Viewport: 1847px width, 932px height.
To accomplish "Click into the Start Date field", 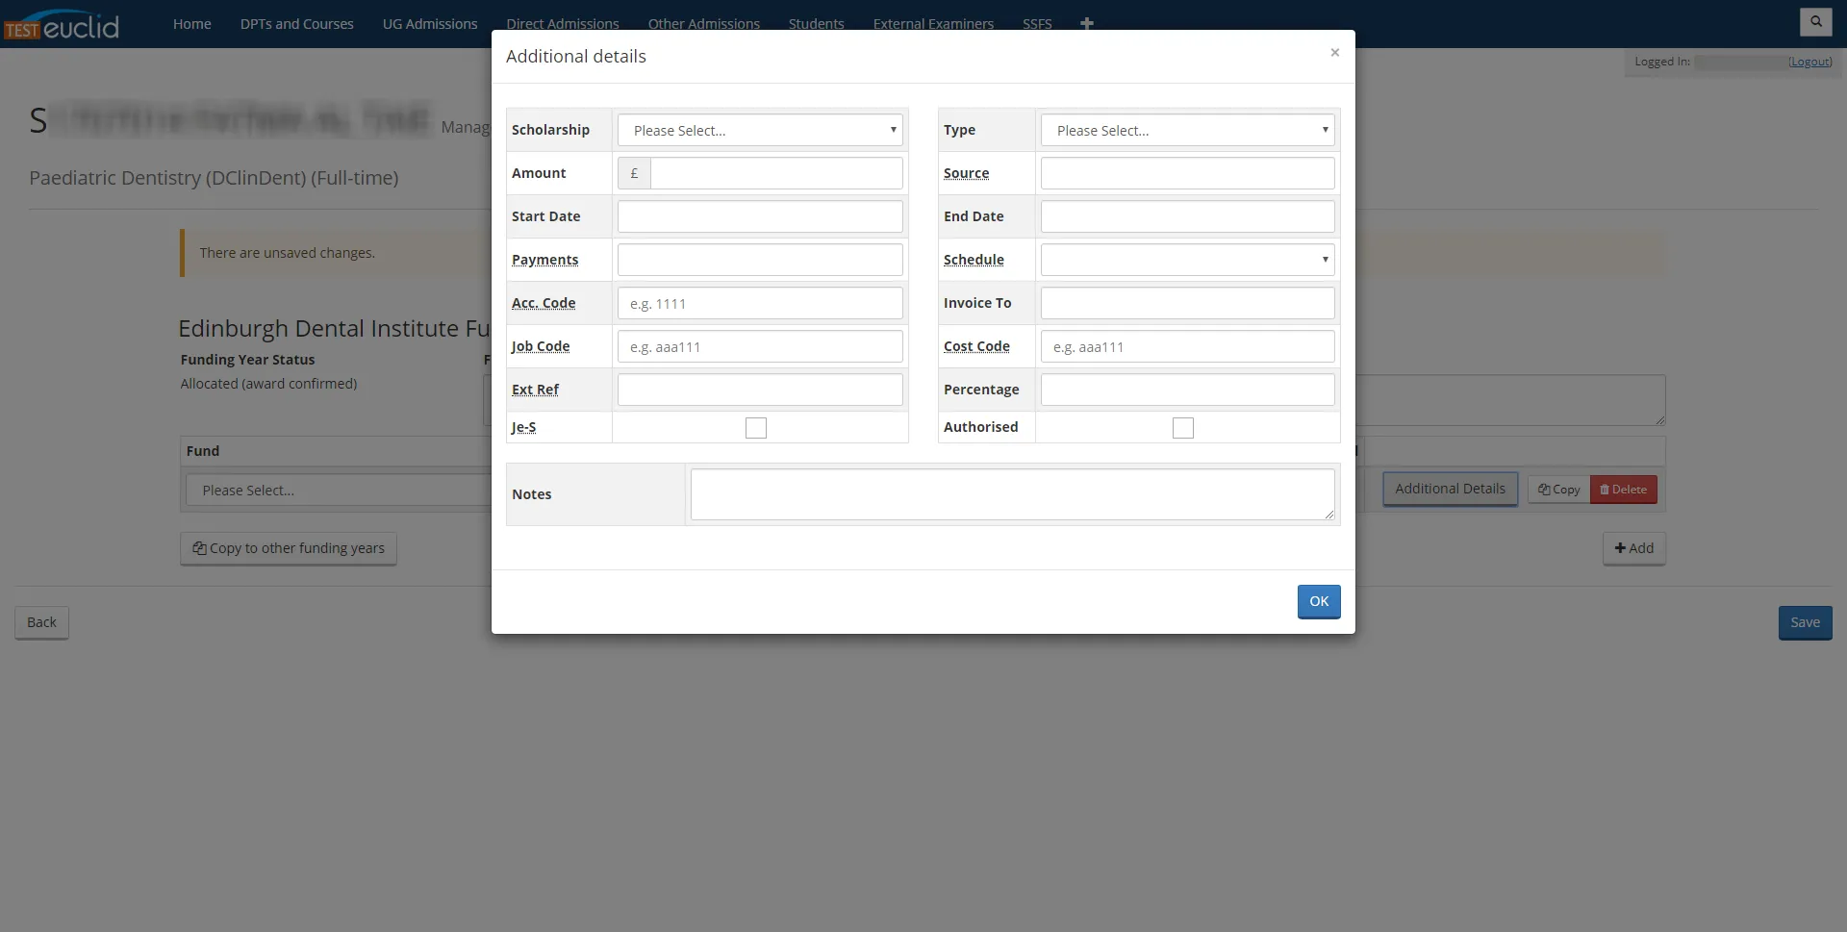I will 759,216.
